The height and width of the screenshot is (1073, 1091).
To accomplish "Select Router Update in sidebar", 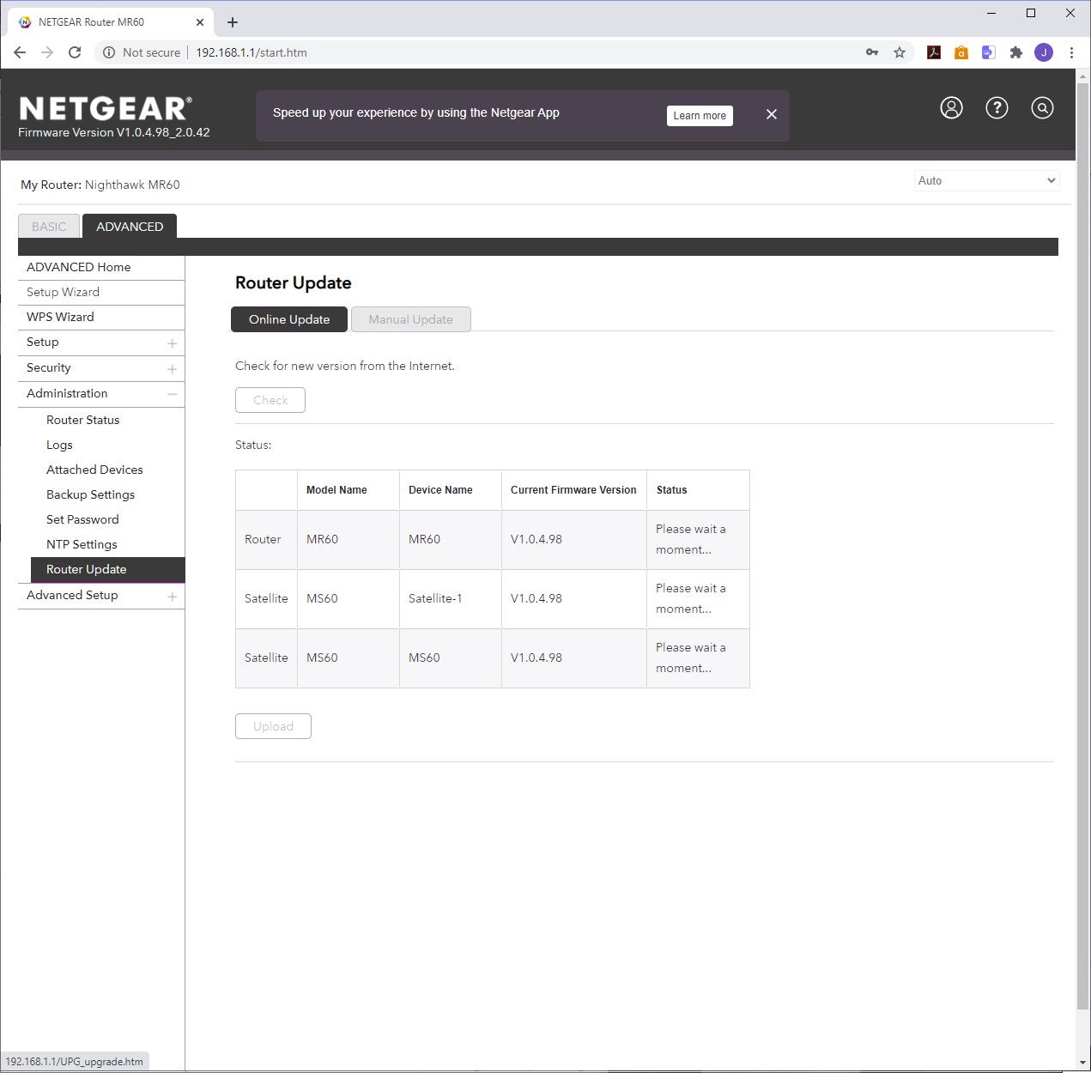I will (108, 569).
